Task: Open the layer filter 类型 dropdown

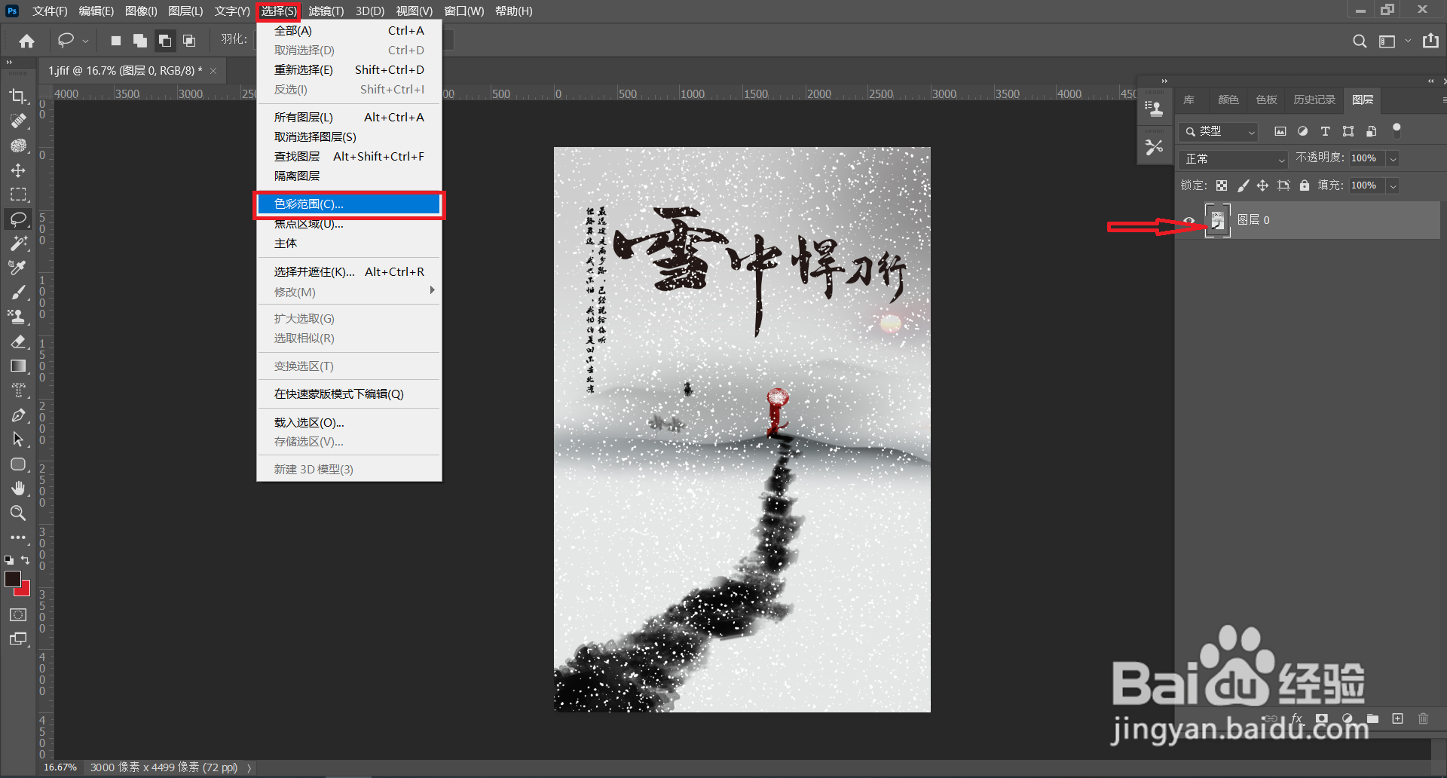Action: click(1219, 131)
